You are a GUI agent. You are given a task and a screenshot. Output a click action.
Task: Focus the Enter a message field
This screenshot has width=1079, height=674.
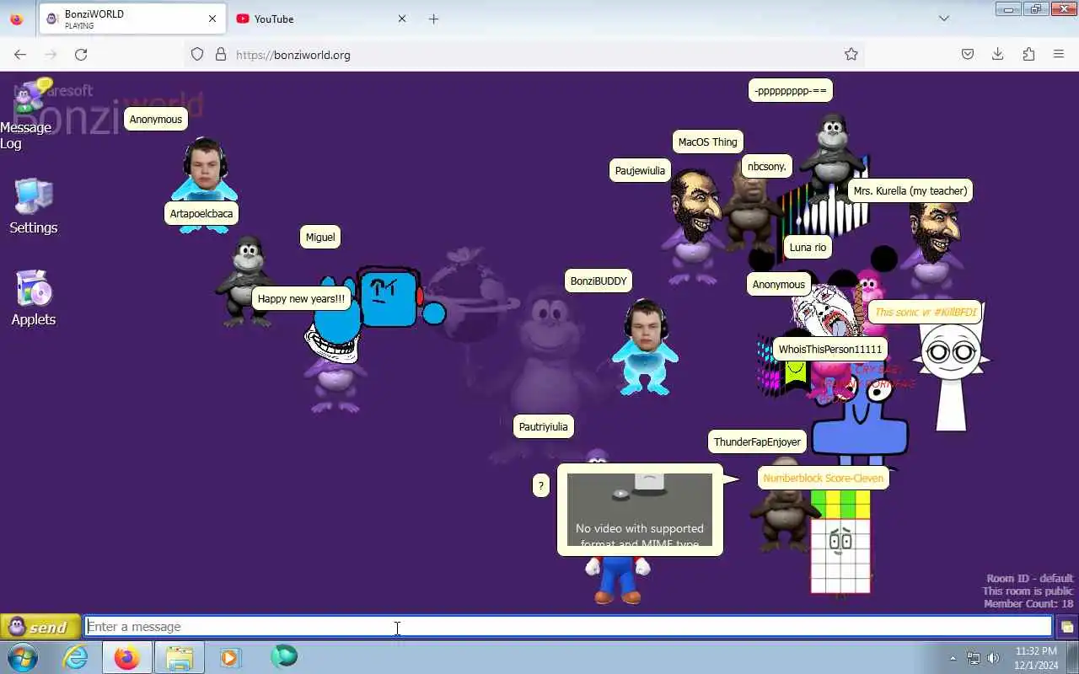(x=568, y=627)
